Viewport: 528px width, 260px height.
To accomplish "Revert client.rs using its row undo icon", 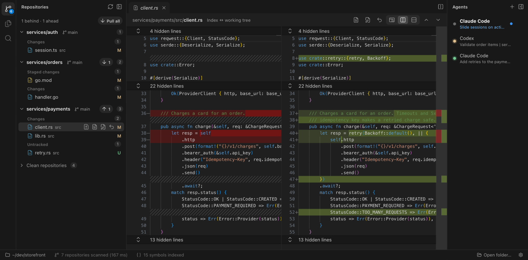I will [x=111, y=127].
